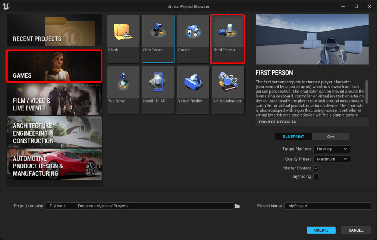Open the Quality Preset dropdown
This screenshot has width=377, height=240.
pos(332,159)
